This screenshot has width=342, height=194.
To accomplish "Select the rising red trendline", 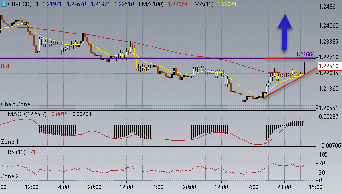I will pyautogui.click(x=290, y=83).
